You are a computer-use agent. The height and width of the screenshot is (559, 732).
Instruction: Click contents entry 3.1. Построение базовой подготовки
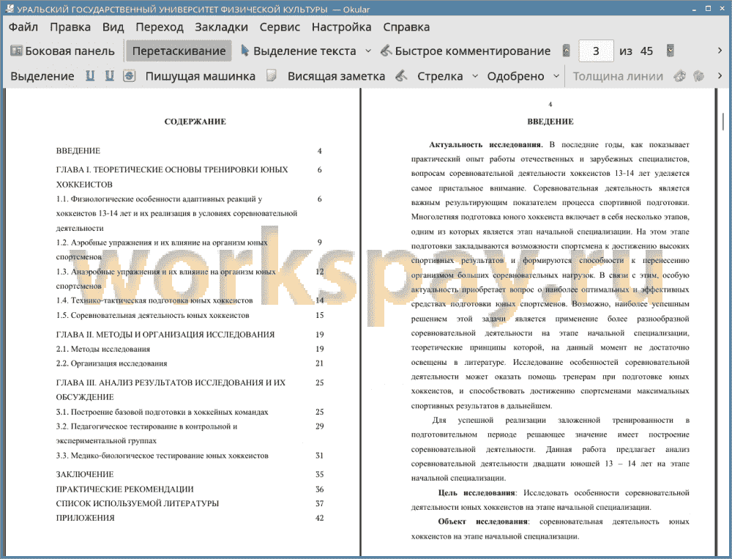click(163, 412)
